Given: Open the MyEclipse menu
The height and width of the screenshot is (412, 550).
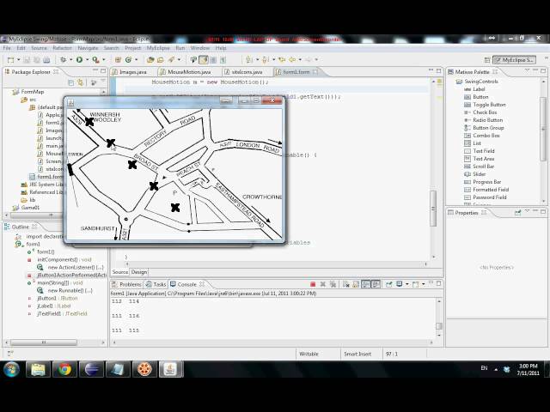Looking at the screenshot, I should point(158,48).
